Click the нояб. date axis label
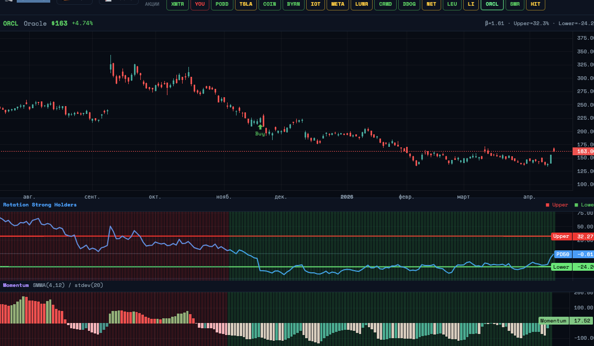Image resolution: width=594 pixels, height=346 pixels. tap(224, 197)
